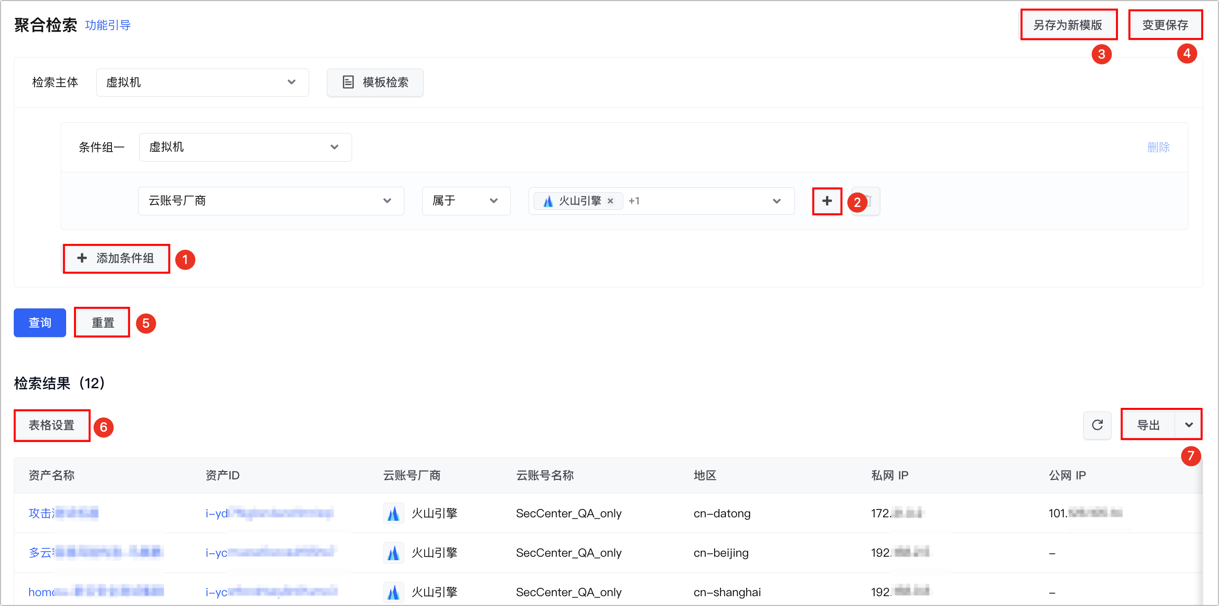Open the 条件组一 虚拟机 dropdown
Image resolution: width=1219 pixels, height=606 pixels.
click(245, 147)
